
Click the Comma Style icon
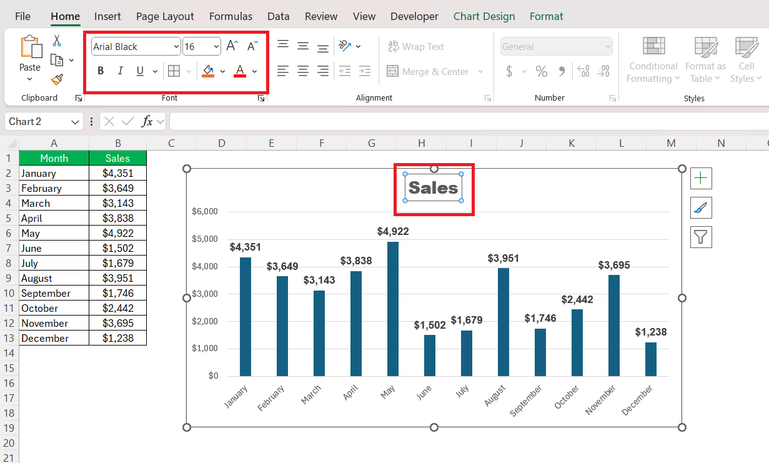pos(562,71)
